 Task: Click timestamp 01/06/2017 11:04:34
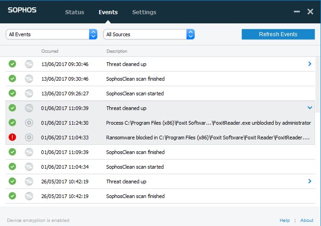pyautogui.click(x=65, y=167)
